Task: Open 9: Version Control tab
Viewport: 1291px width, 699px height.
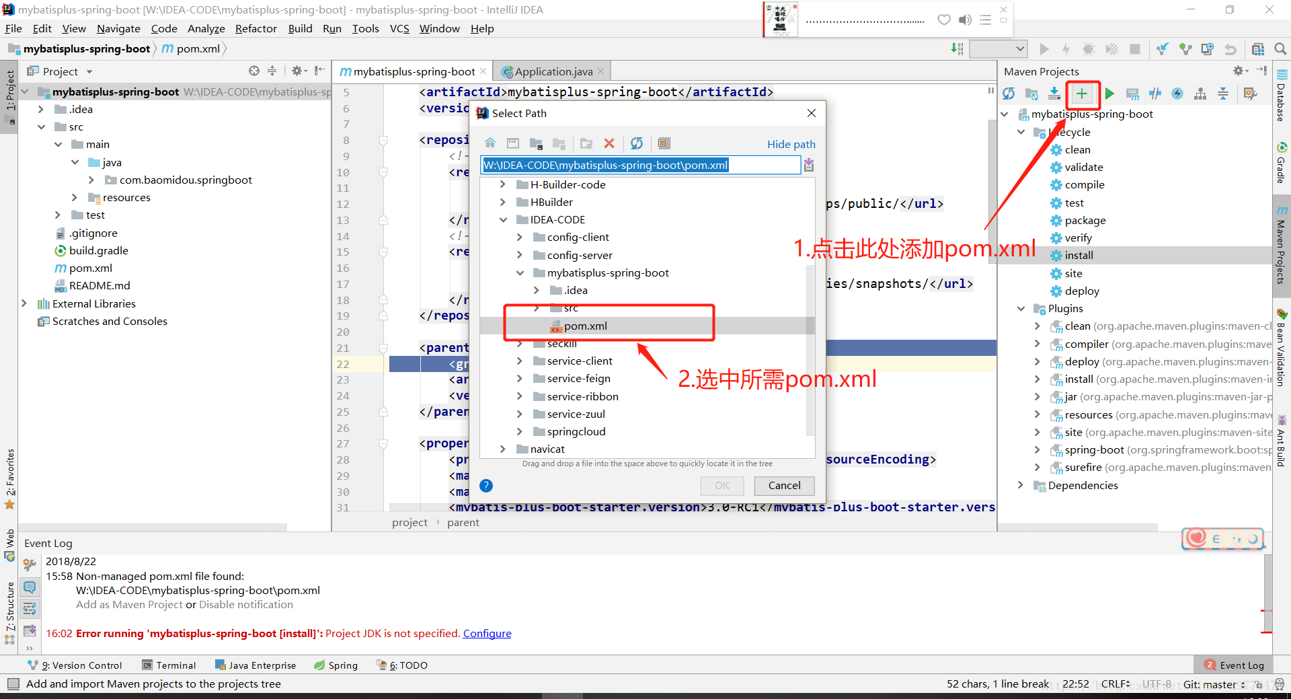Action: point(75,665)
